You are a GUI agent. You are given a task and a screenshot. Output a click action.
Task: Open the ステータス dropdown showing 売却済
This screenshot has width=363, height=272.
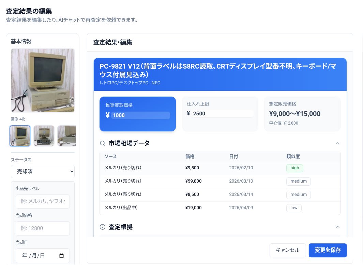(x=43, y=171)
